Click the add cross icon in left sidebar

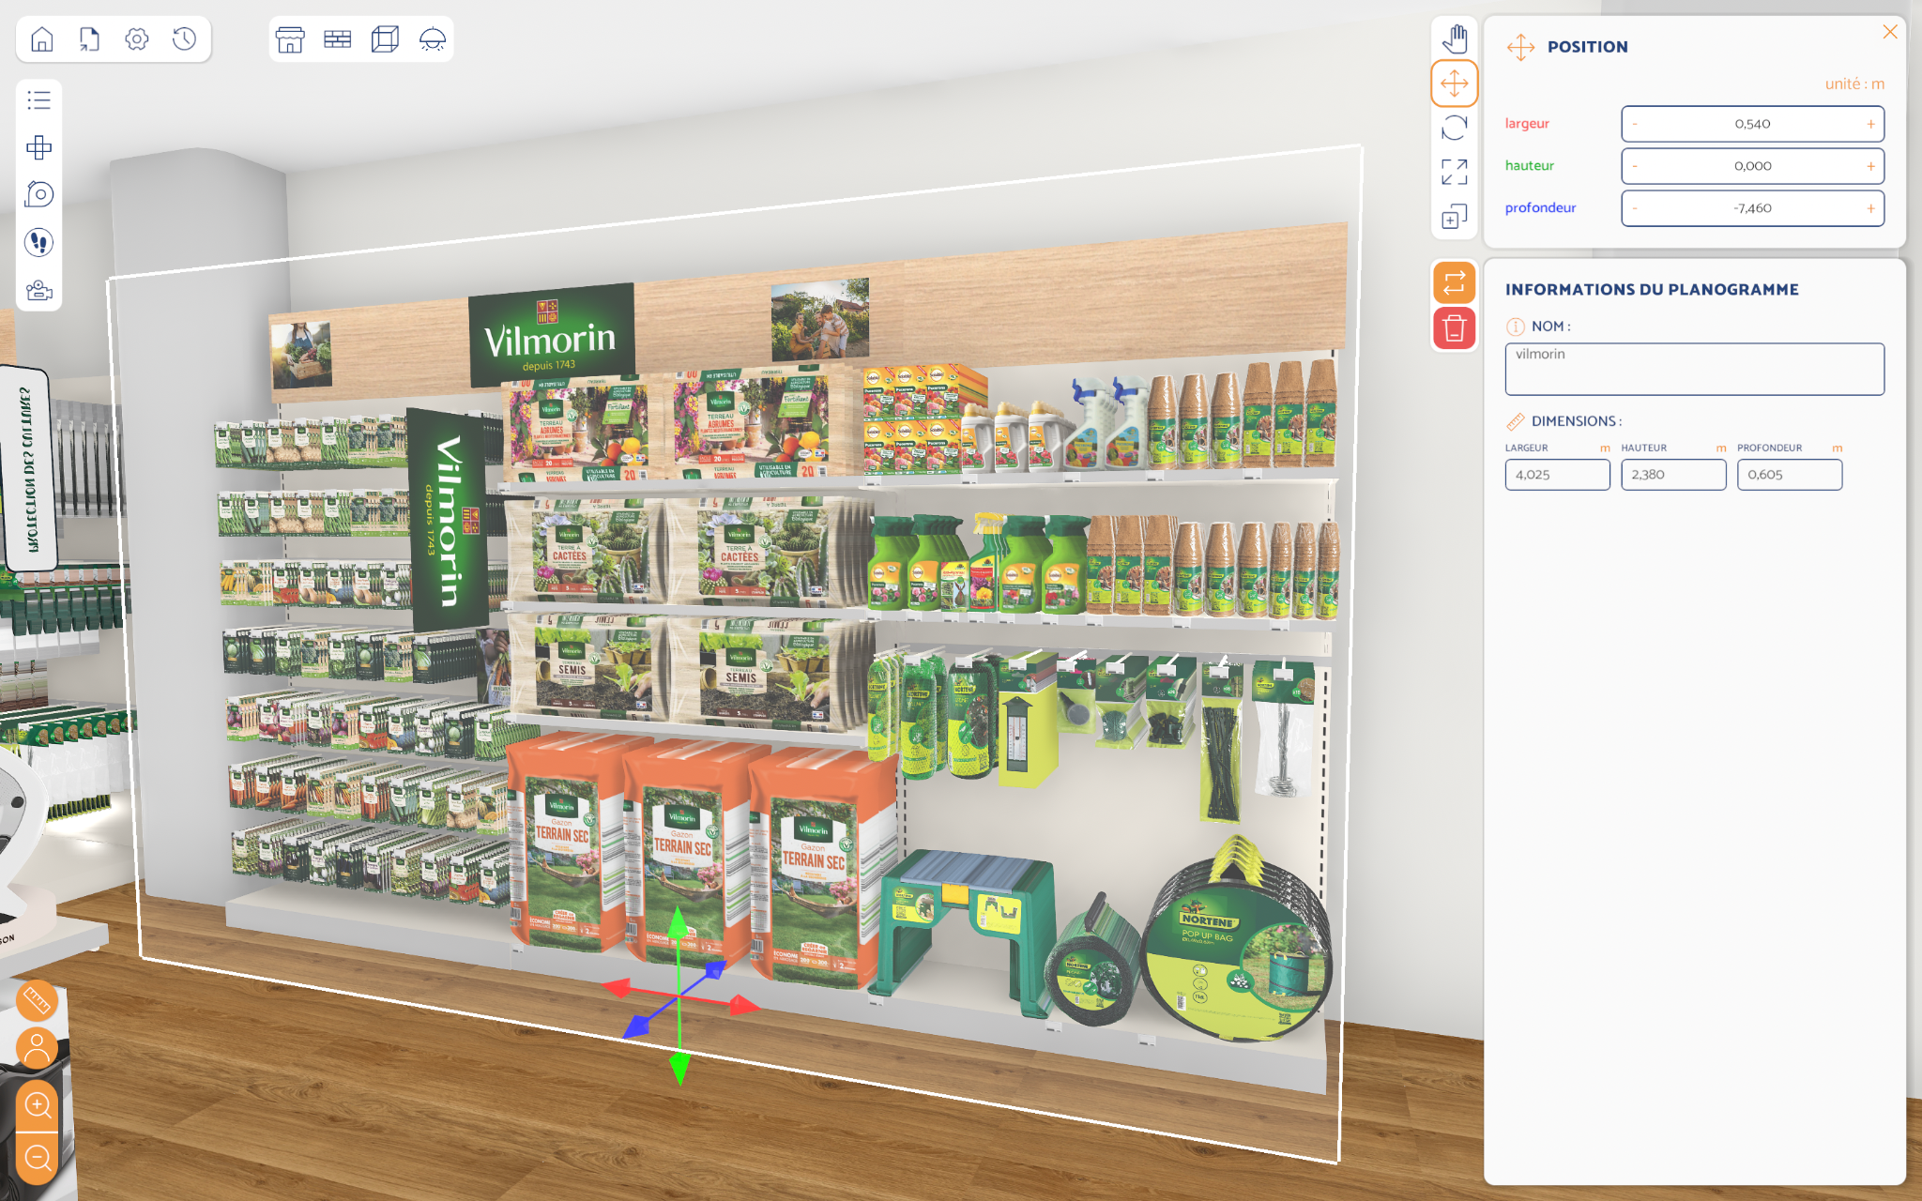[39, 147]
